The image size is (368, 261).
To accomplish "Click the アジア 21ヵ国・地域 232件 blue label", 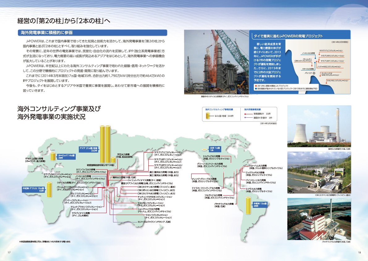I will [88, 149].
